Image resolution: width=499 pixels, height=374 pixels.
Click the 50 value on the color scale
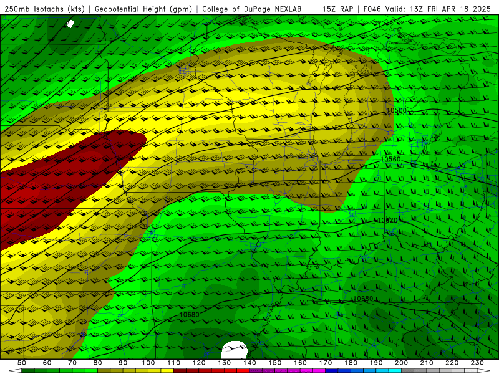point(22,363)
